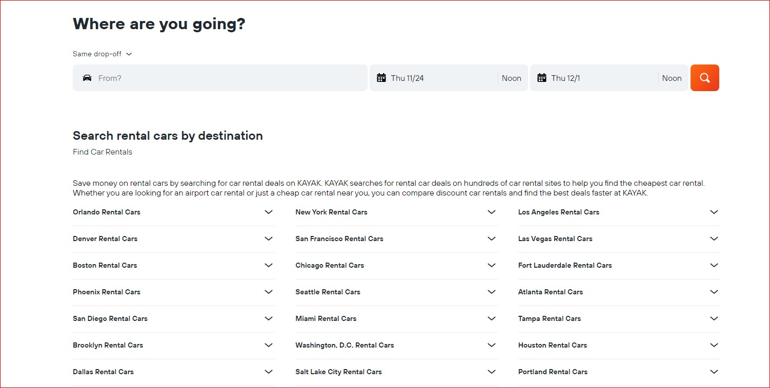Click Salt Lake City Rental Cars label
This screenshot has width=770, height=388.
[x=338, y=372]
